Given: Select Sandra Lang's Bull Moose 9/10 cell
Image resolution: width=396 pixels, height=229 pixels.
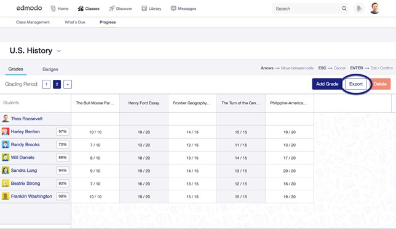Looking at the screenshot, I should [x=95, y=171].
